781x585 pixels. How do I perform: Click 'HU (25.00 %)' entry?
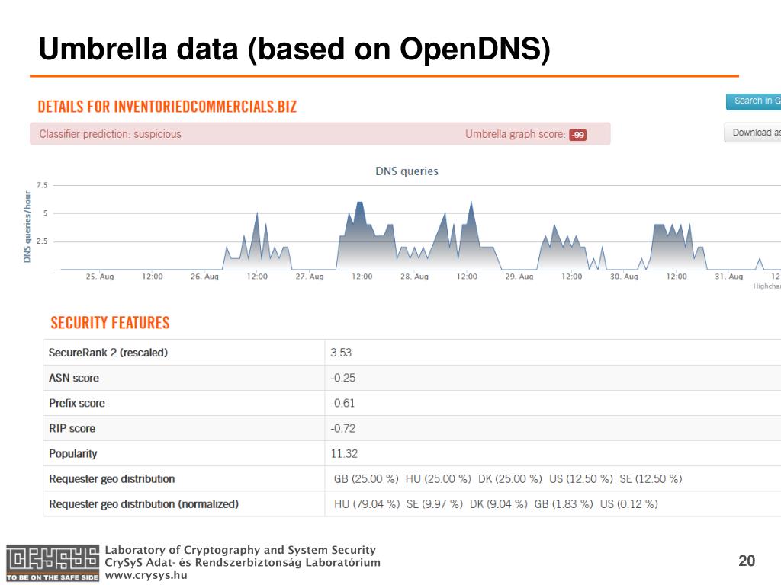tap(439, 479)
